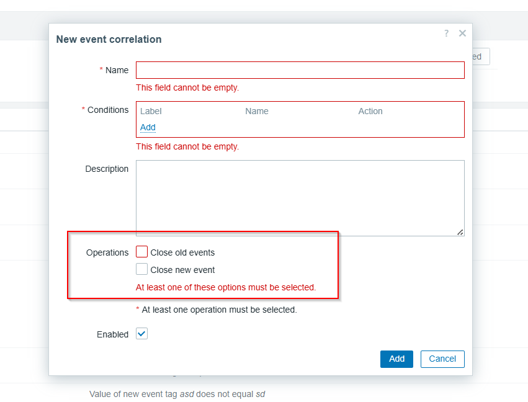
Task: Click the Add link under Conditions
Action: coord(148,127)
